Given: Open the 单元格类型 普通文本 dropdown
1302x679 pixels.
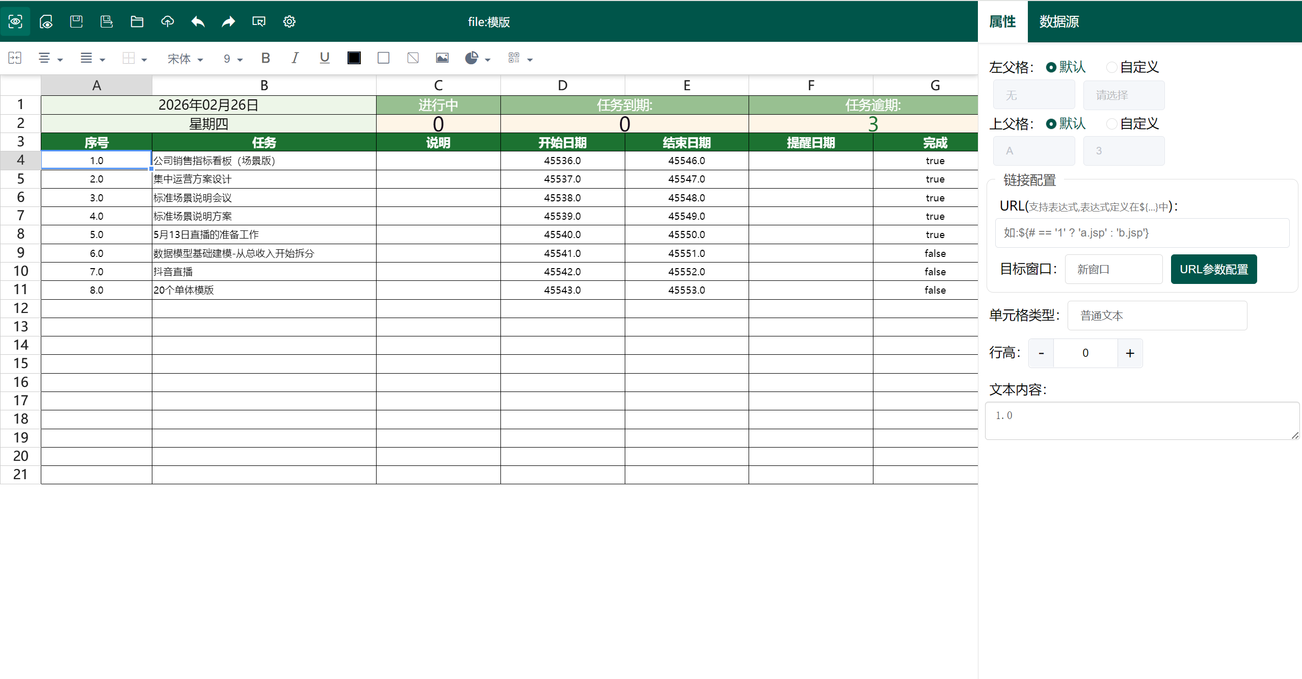Looking at the screenshot, I should (1157, 316).
